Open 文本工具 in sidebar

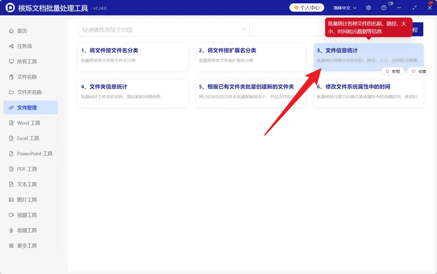tap(31, 184)
